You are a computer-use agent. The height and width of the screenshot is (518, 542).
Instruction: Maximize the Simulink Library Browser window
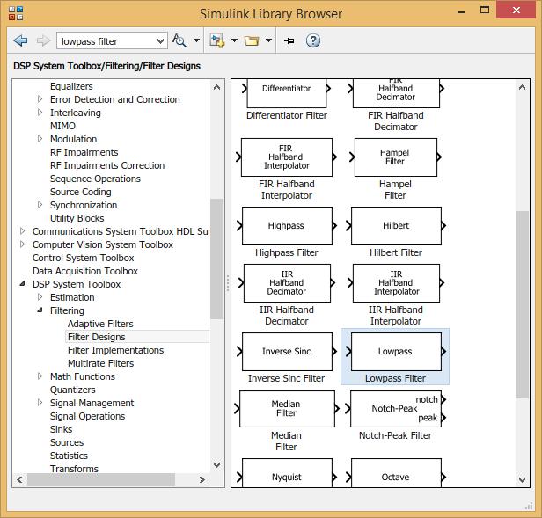point(484,10)
